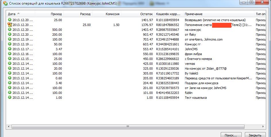
Task: Close the window with the red X button
Action: point(262,2)
